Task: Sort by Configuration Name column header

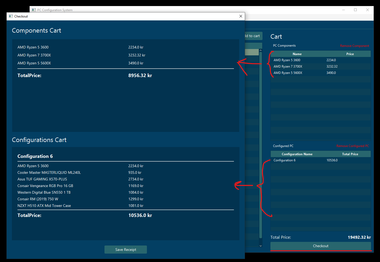Action: click(297, 154)
